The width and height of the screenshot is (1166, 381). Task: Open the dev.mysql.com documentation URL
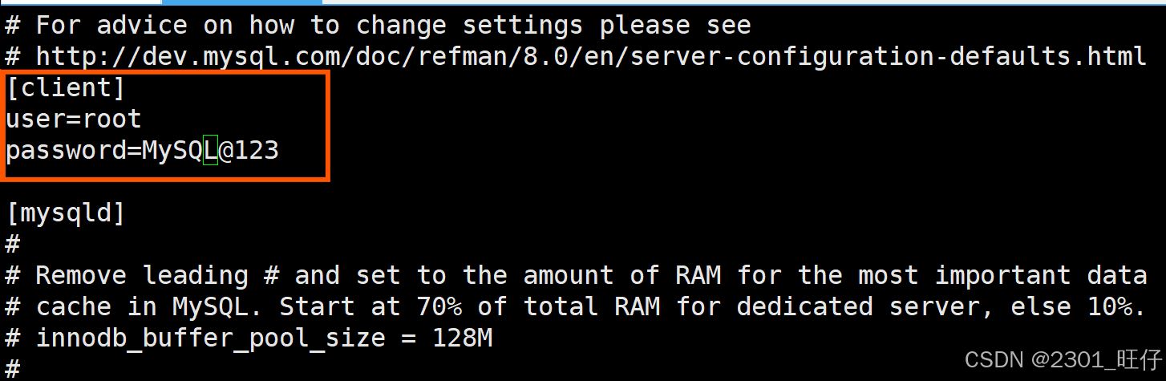pos(591,56)
